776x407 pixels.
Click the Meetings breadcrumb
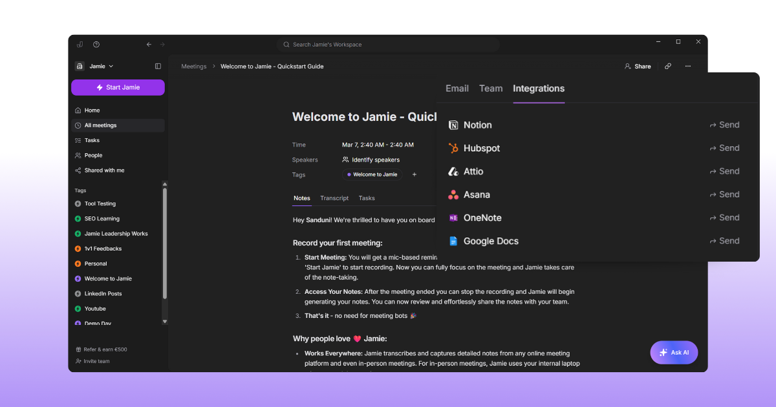click(x=194, y=67)
